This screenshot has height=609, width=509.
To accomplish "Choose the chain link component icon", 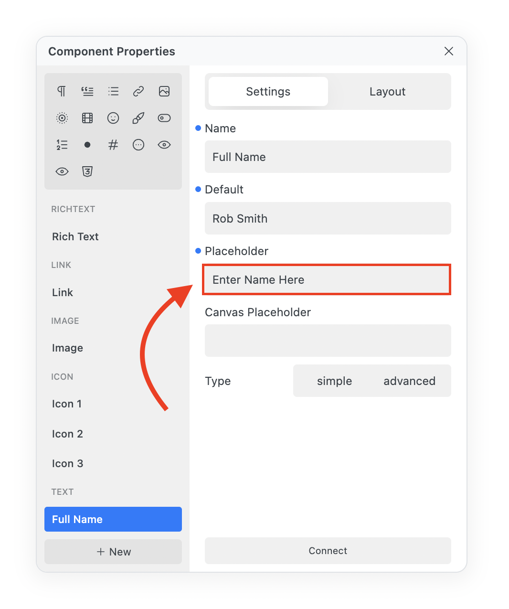I will (x=138, y=91).
